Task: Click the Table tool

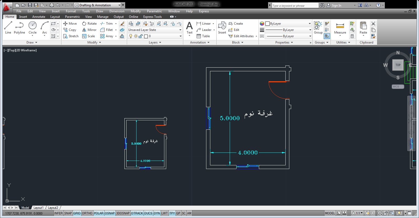Action: point(203,36)
